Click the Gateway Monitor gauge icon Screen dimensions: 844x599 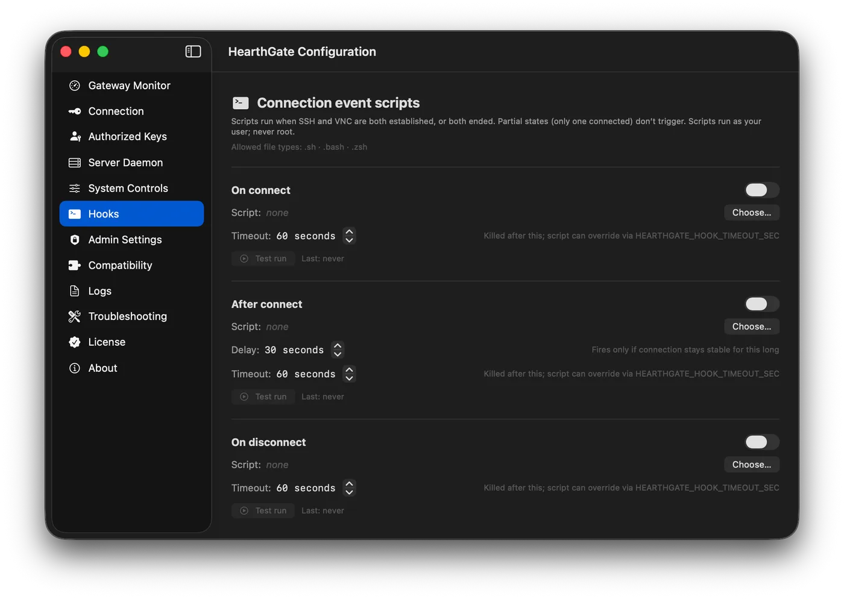click(75, 86)
